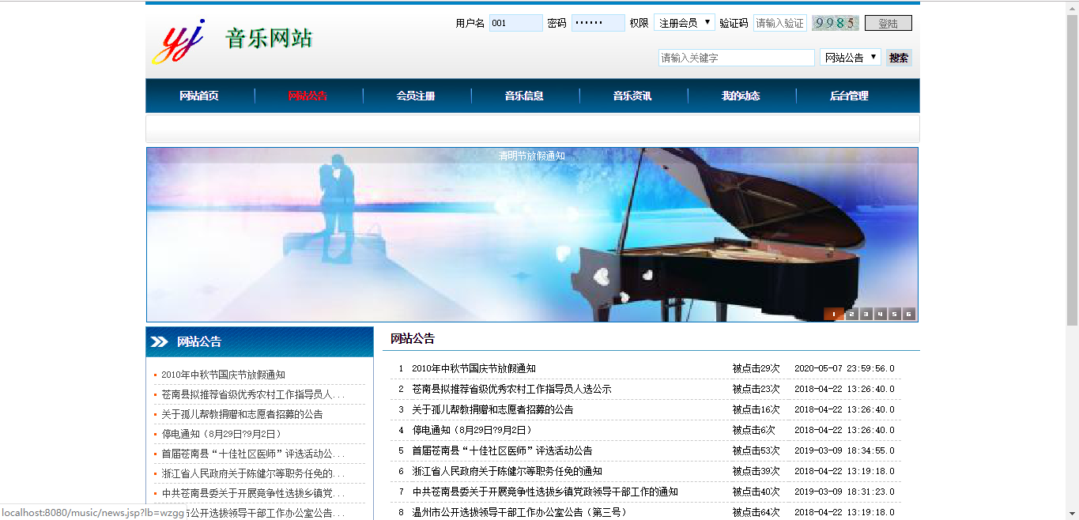
Task: Open list item 8 温州市公开选拔领导干部工作办公室公告
Action: tap(519, 512)
